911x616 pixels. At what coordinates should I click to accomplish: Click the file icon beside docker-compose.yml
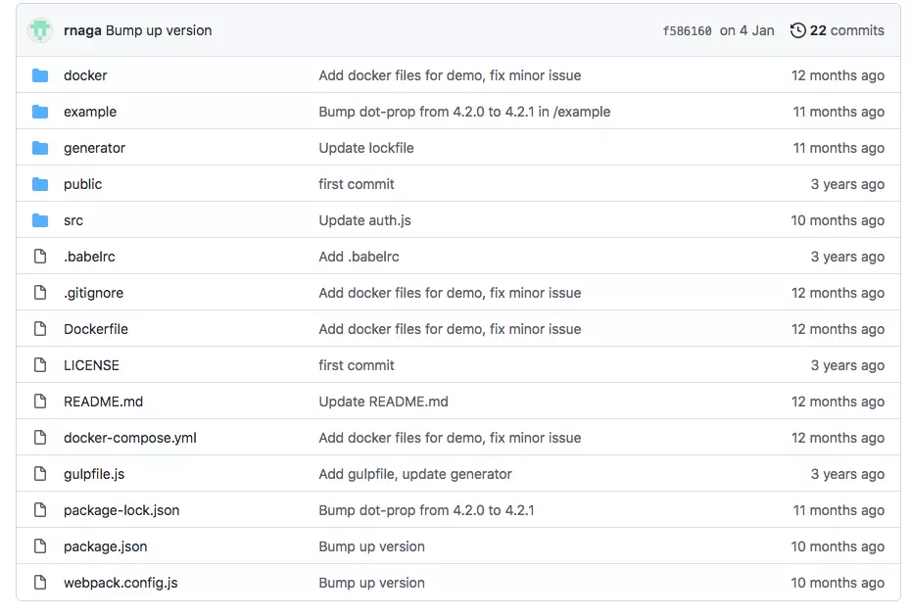pyautogui.click(x=40, y=437)
